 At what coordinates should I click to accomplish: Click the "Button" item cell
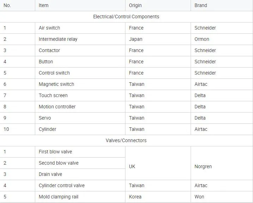pos(46,62)
